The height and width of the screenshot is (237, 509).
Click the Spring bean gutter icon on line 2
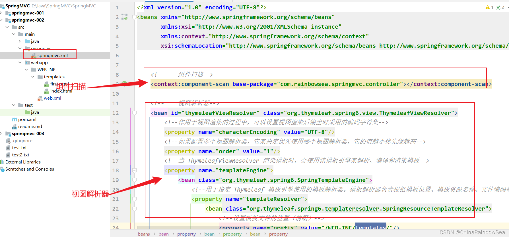(125, 17)
